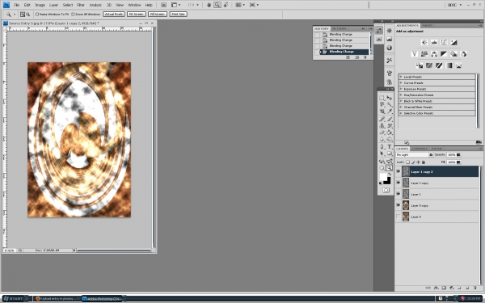Screen dimensions: 485x303
Task: Add a Curves adjustment
Action: [x=444, y=42]
